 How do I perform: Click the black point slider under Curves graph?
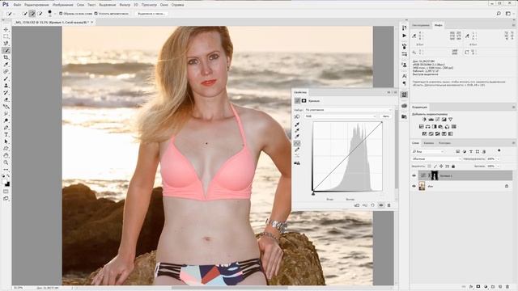[x=313, y=194]
